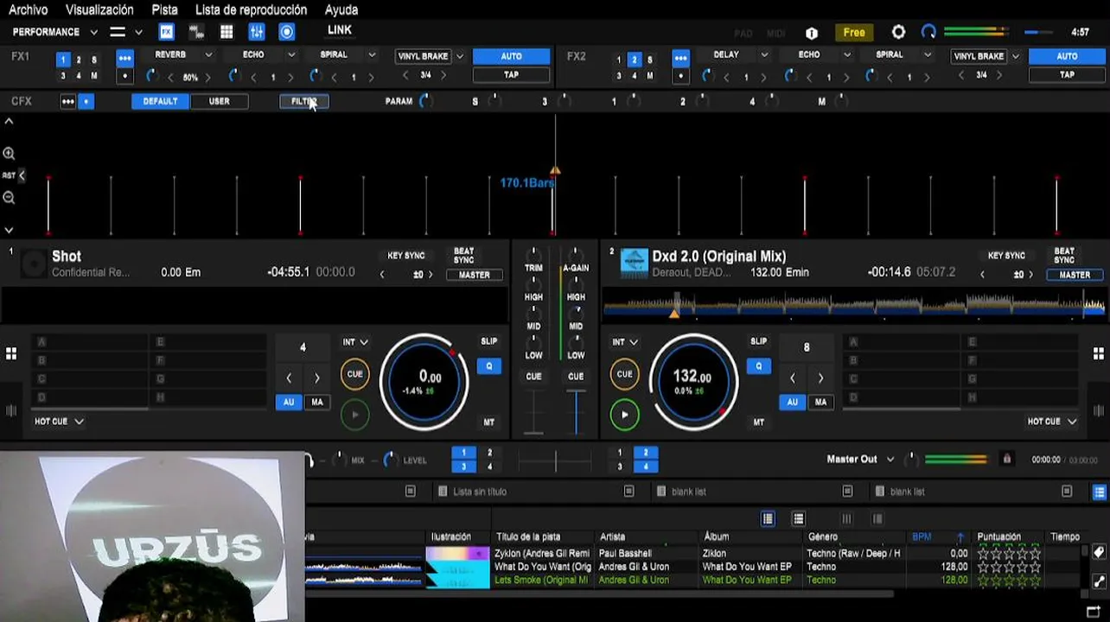Switch to artwork list view icon
Image resolution: width=1110 pixels, height=622 pixels.
coord(768,518)
